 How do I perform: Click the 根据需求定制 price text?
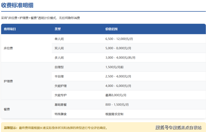pyautogui.click(x=114, y=114)
